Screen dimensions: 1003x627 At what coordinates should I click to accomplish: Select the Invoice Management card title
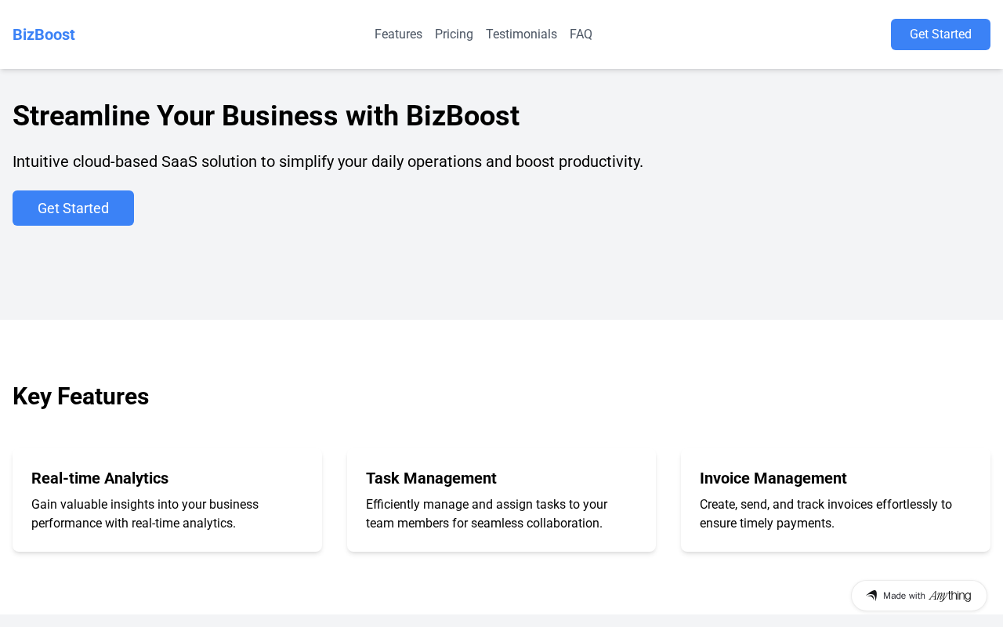(773, 478)
